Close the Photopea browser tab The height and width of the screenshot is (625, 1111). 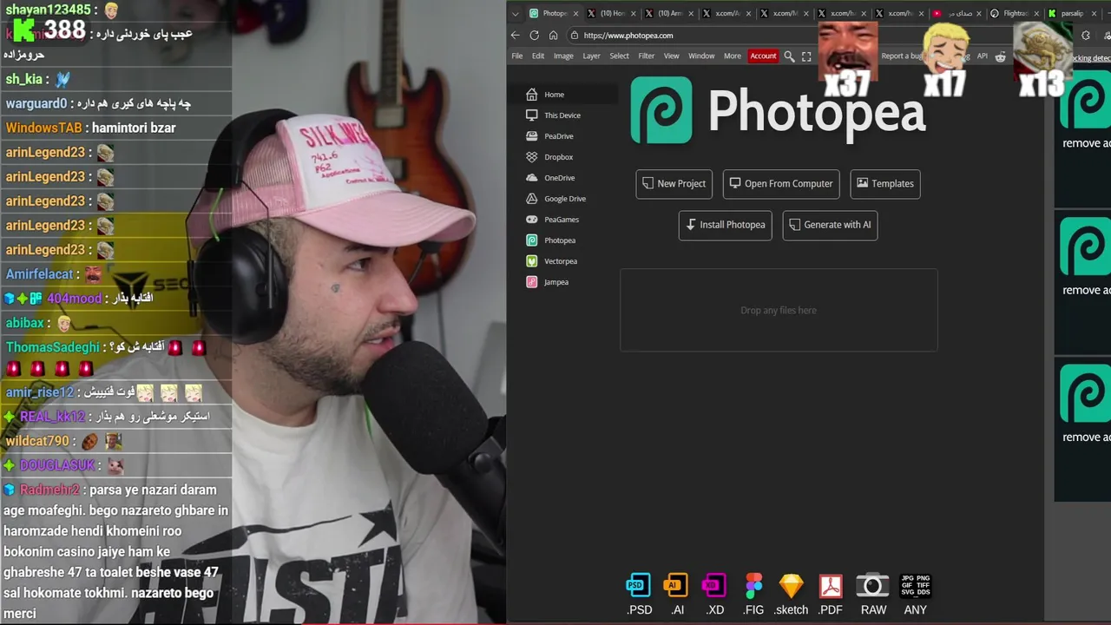coord(575,14)
